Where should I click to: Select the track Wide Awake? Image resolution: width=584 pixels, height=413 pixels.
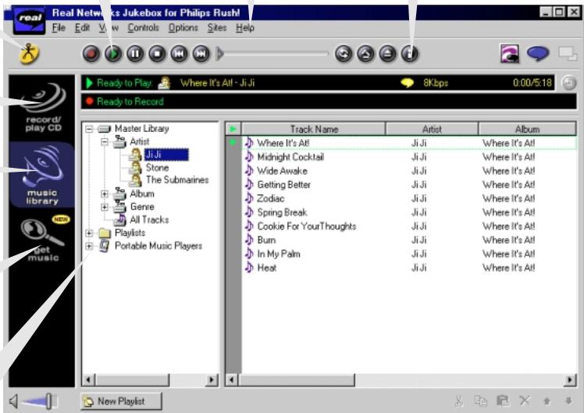click(x=282, y=171)
